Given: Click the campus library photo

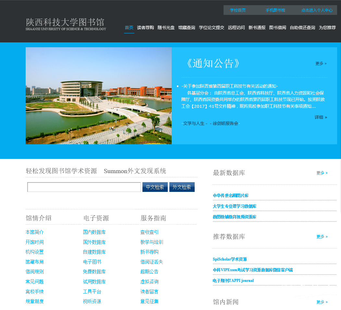Looking at the screenshot, I should click(x=99, y=96).
